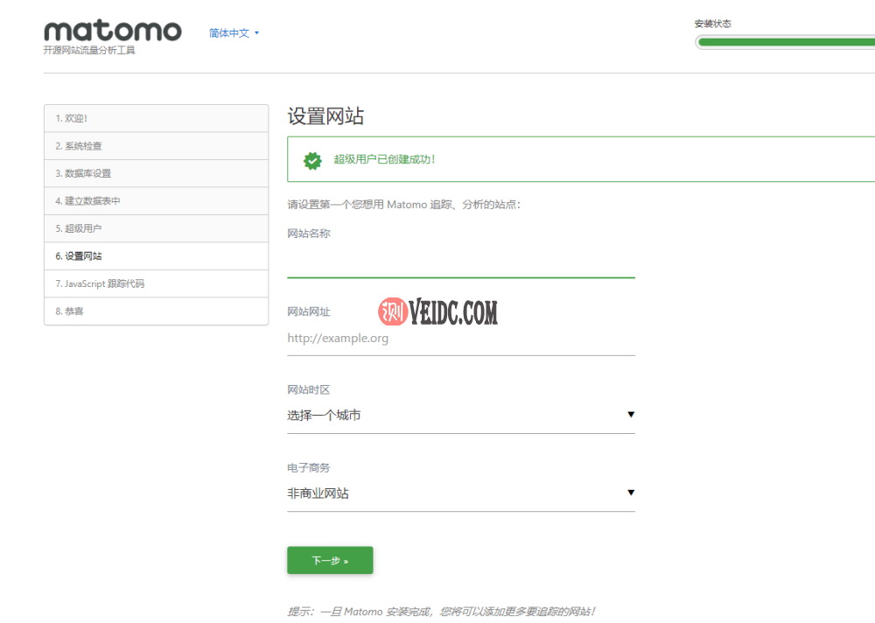Click the 超级用户已创建成功! message text
Screen dimensions: 875x623
point(384,159)
